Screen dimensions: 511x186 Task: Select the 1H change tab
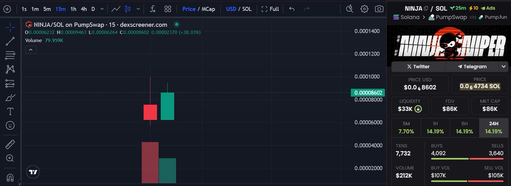[x=435, y=128]
